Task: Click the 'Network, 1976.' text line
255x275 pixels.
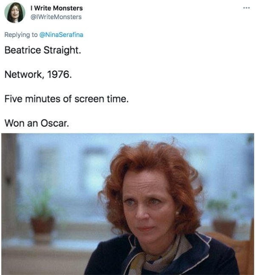Action: point(38,74)
